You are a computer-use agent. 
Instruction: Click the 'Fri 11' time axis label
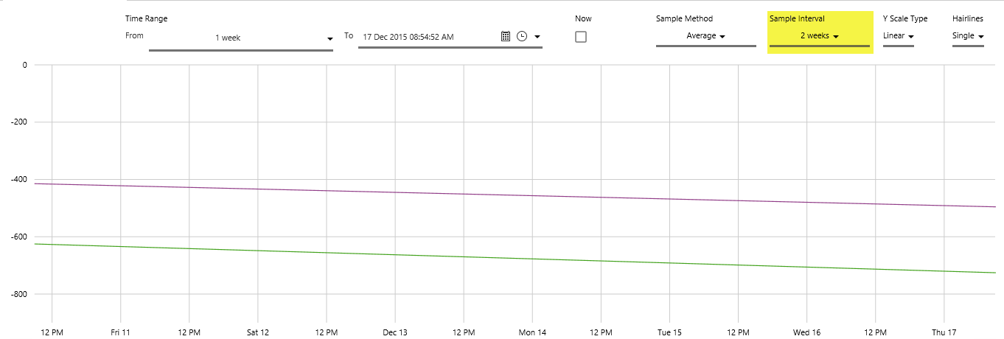coord(120,333)
